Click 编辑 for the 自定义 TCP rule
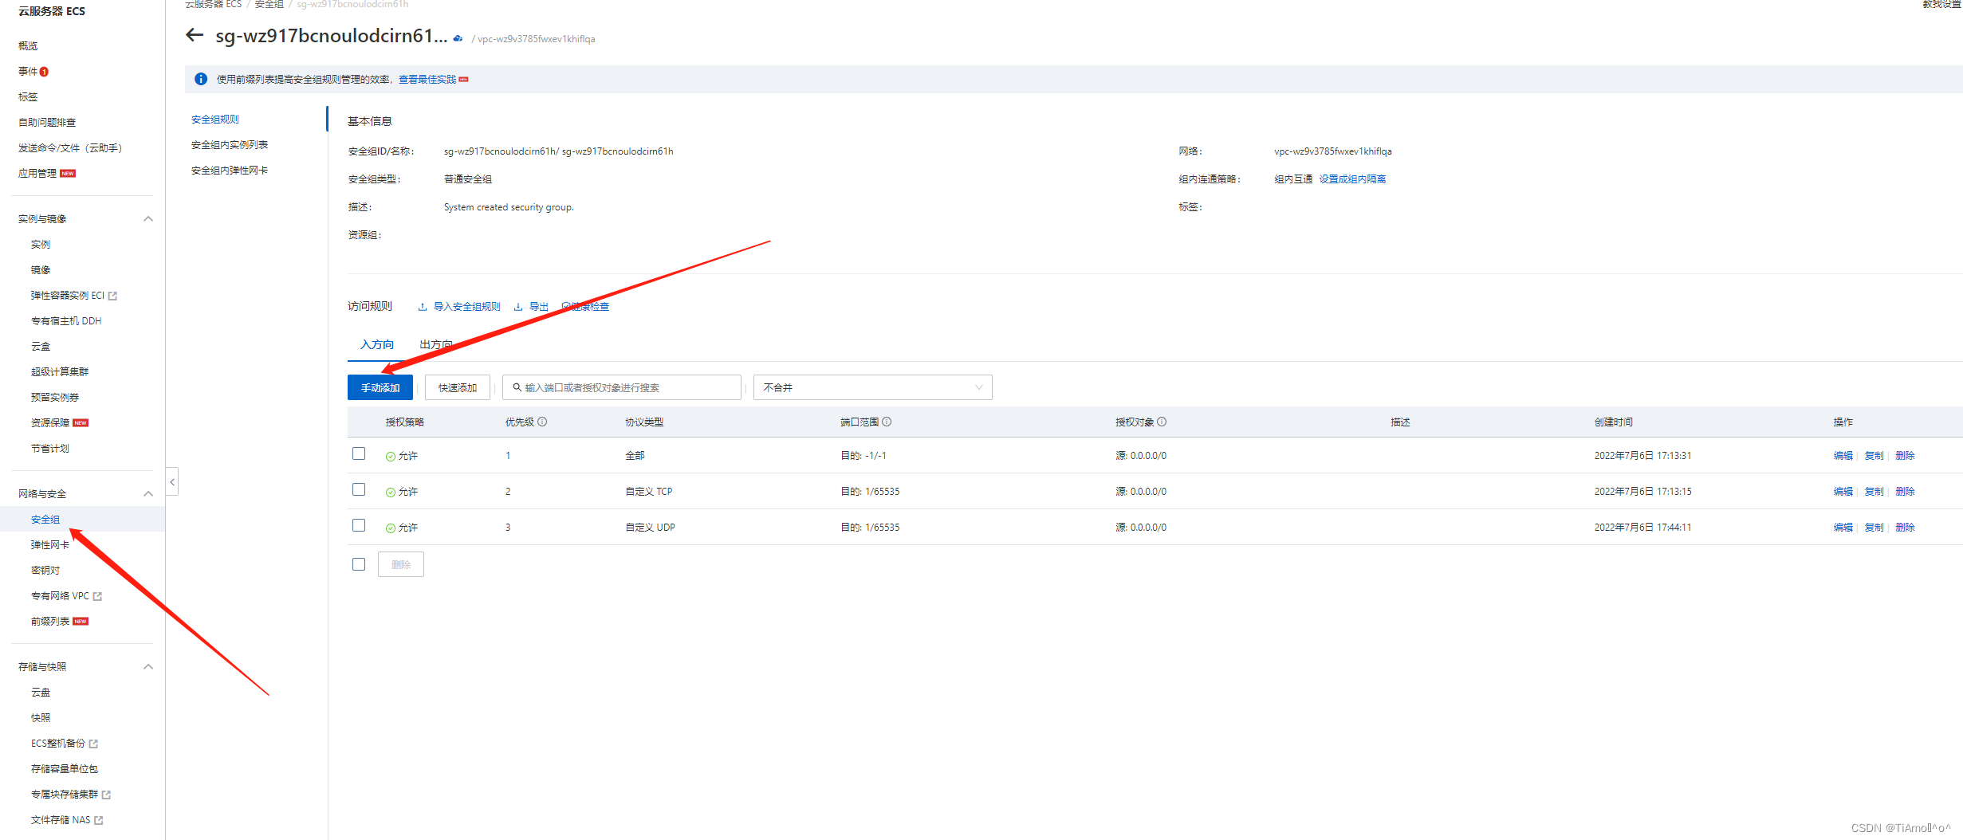The height and width of the screenshot is (840, 1963). [x=1843, y=492]
